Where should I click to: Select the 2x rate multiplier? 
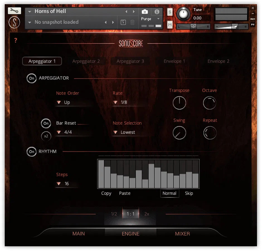(x=147, y=214)
